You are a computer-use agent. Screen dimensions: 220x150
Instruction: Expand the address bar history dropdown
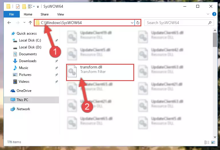[132, 23]
